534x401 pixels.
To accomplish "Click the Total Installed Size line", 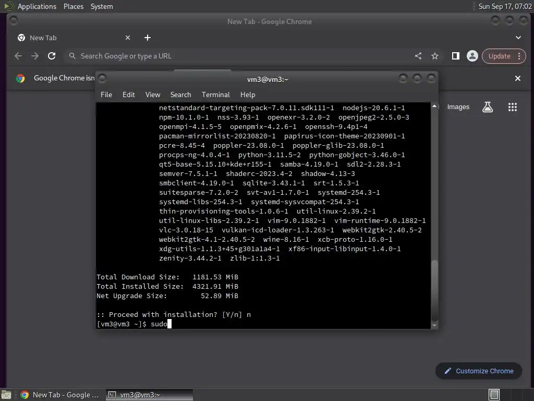I will pos(167,287).
